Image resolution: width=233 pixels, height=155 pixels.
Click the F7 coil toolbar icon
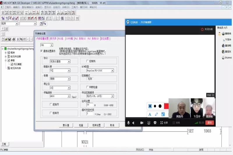tap(18, 13)
